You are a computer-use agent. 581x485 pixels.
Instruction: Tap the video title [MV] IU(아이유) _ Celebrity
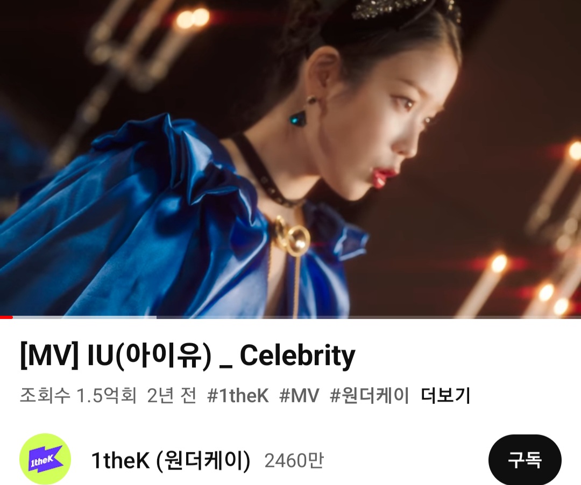188,356
